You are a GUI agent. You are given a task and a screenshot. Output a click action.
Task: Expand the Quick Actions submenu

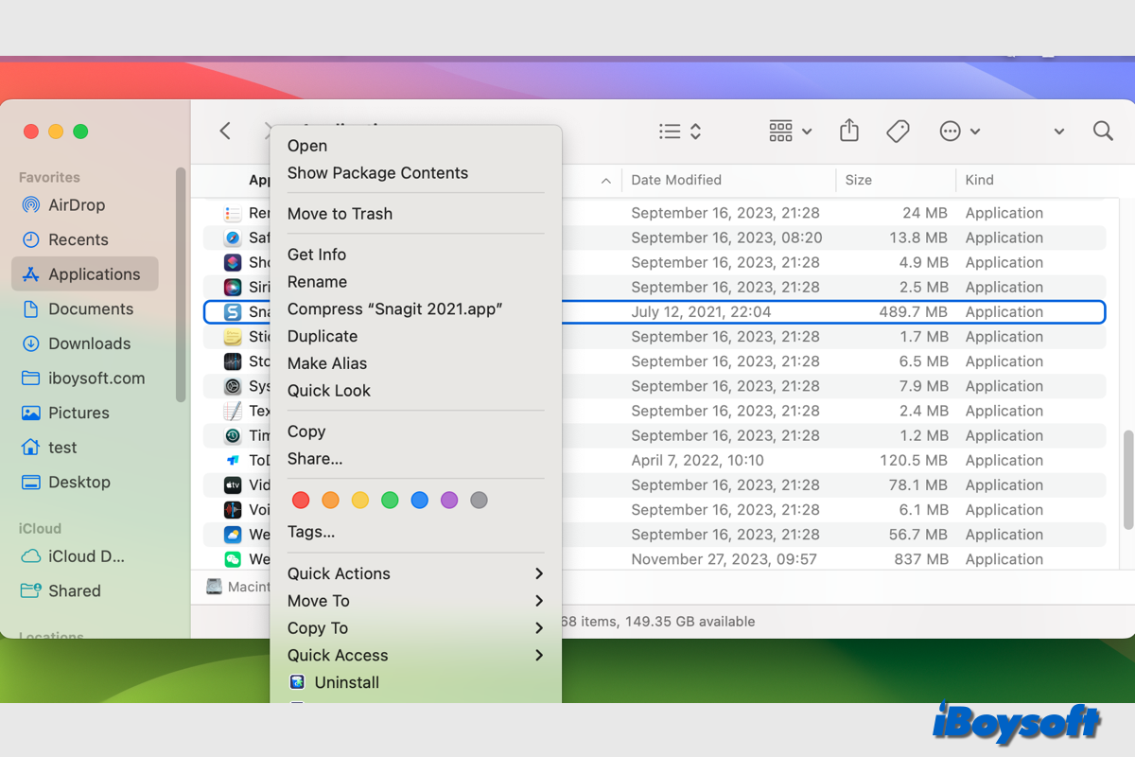coord(339,573)
